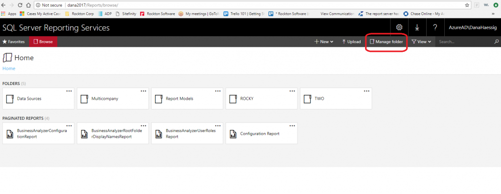Click the ROCKY folder icon
Viewport: 501px width, 194px height.
[233, 99]
